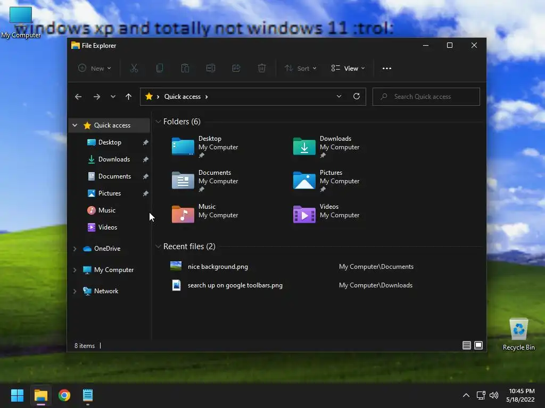Open the volume control in system tray
This screenshot has height=408, width=545.
point(494,395)
